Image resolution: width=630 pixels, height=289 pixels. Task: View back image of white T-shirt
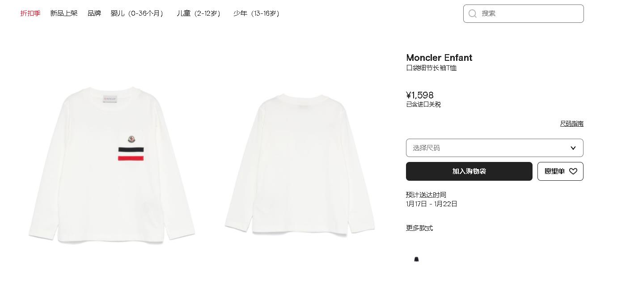tap(300, 165)
